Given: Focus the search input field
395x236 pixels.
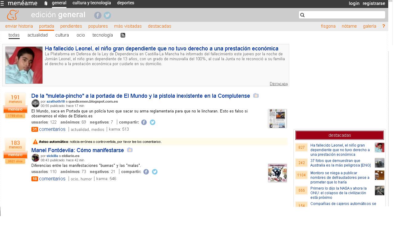Looking at the screenshot, I should pyautogui.click(x=345, y=15).
